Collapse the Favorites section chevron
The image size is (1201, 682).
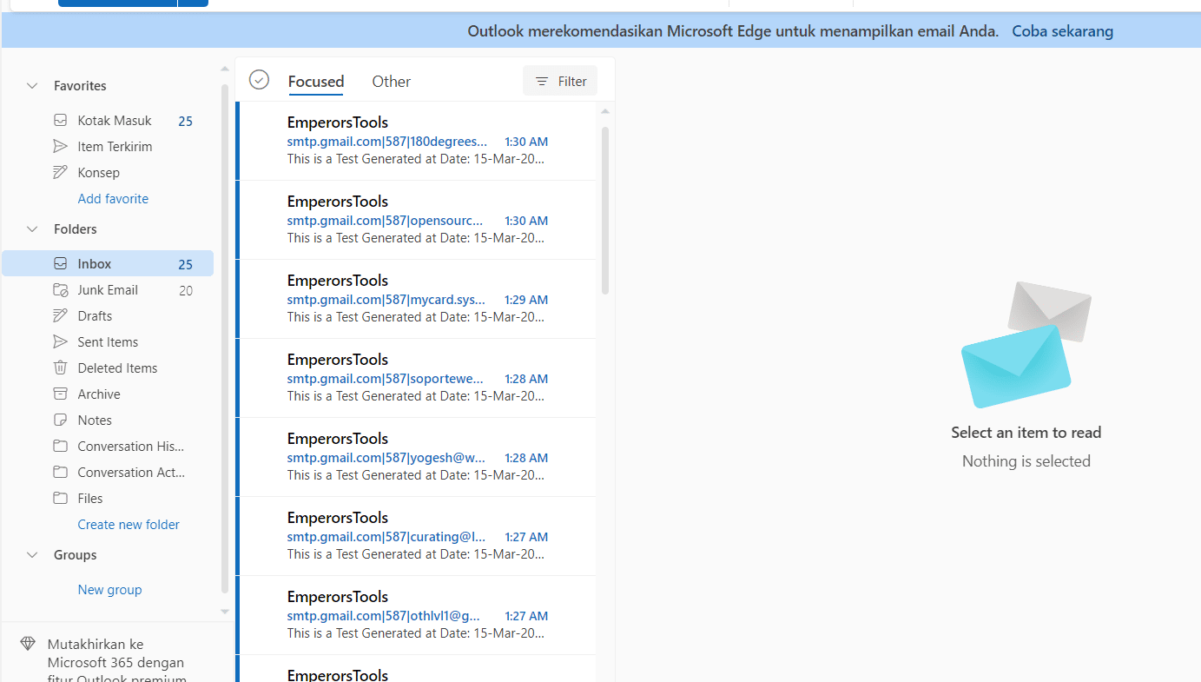32,86
